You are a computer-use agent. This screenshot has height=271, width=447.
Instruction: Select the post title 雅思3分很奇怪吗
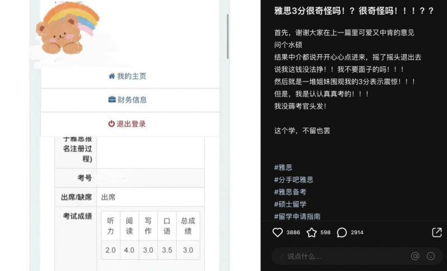354,11
